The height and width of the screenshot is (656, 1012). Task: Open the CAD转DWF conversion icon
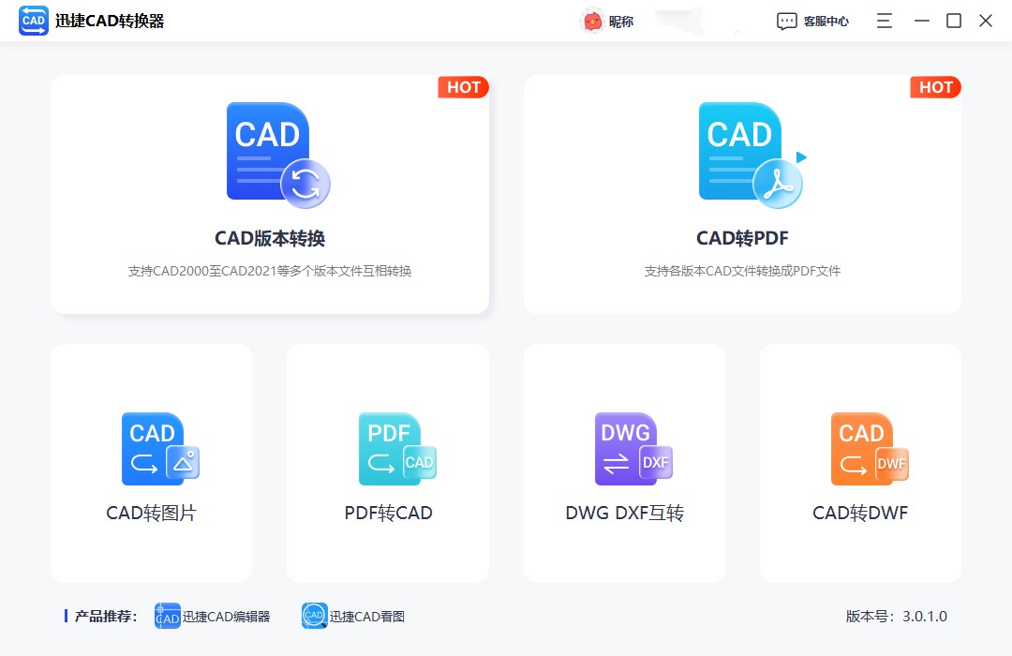[869, 449]
